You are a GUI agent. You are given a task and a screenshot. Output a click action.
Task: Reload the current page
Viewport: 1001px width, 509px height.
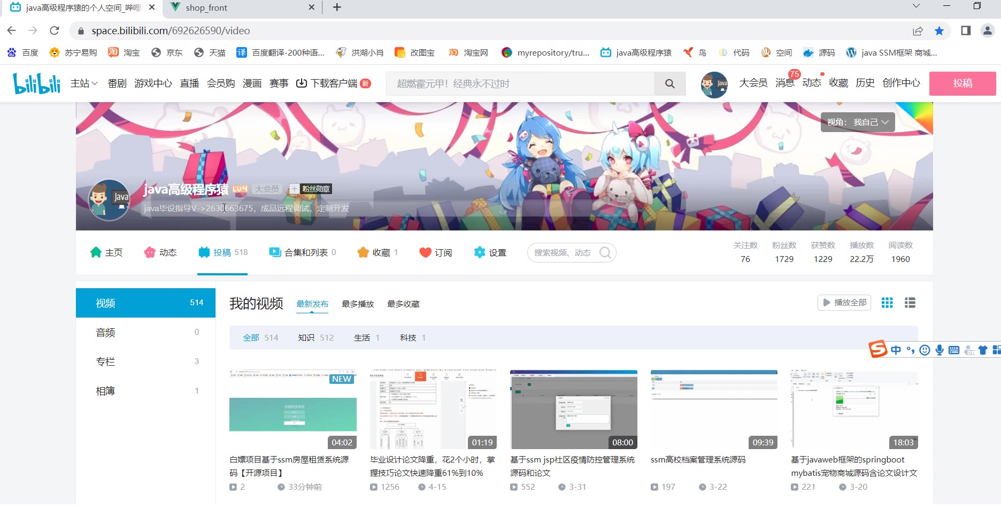pos(54,30)
